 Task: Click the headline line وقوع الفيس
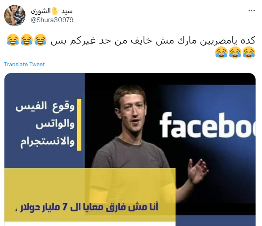(45, 107)
